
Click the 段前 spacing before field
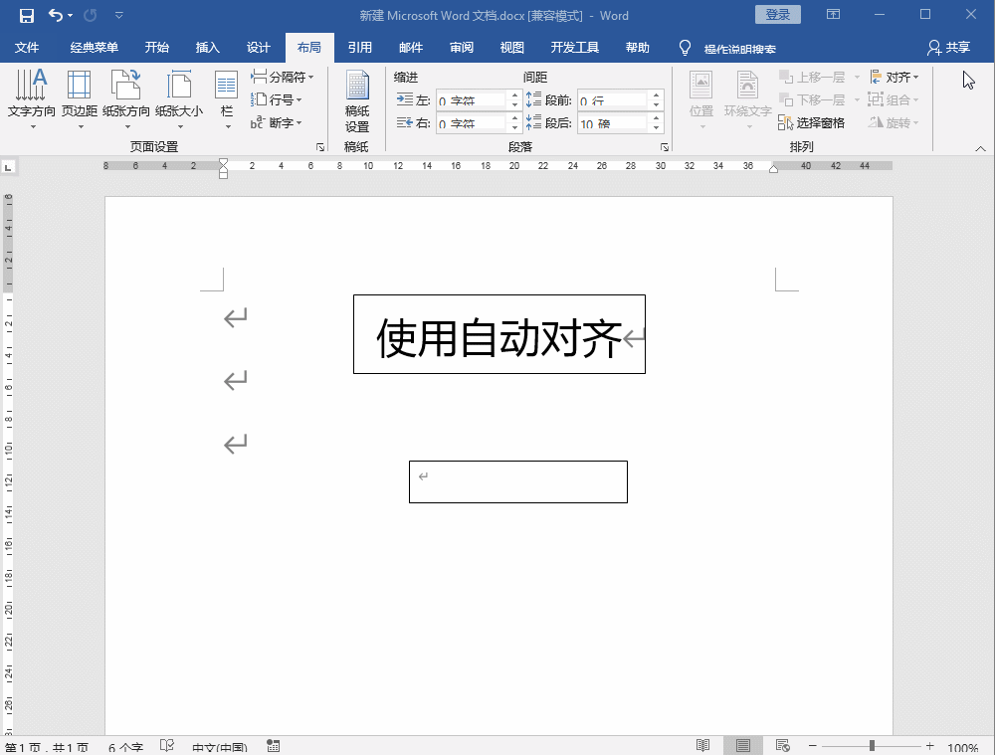pos(614,100)
